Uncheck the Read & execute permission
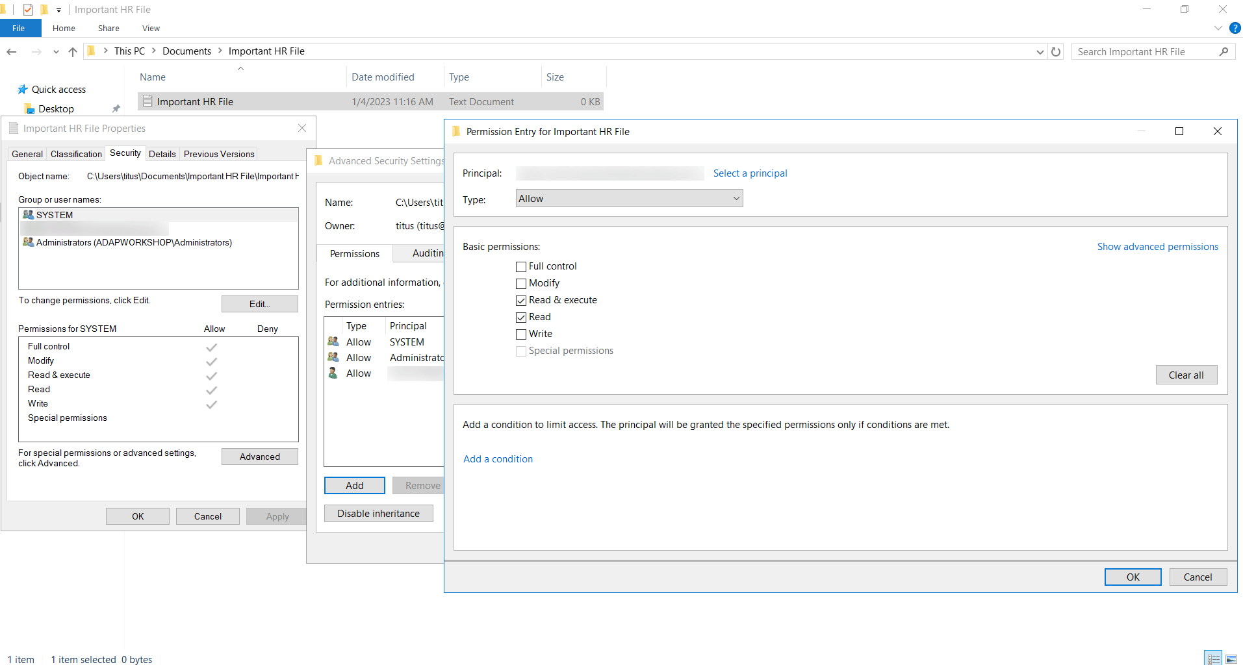 coord(520,300)
